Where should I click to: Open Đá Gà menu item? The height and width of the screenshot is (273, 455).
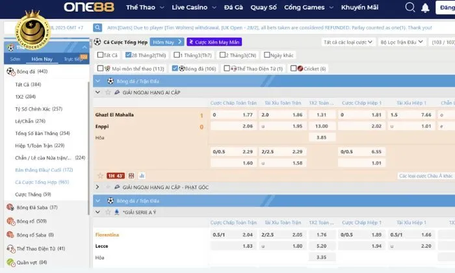click(x=233, y=7)
